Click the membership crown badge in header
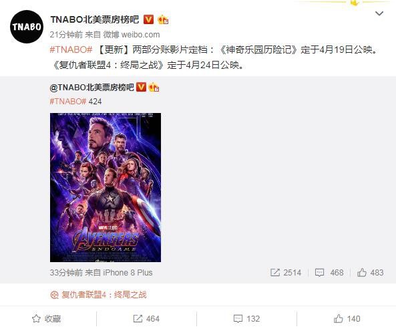 pos(163,19)
